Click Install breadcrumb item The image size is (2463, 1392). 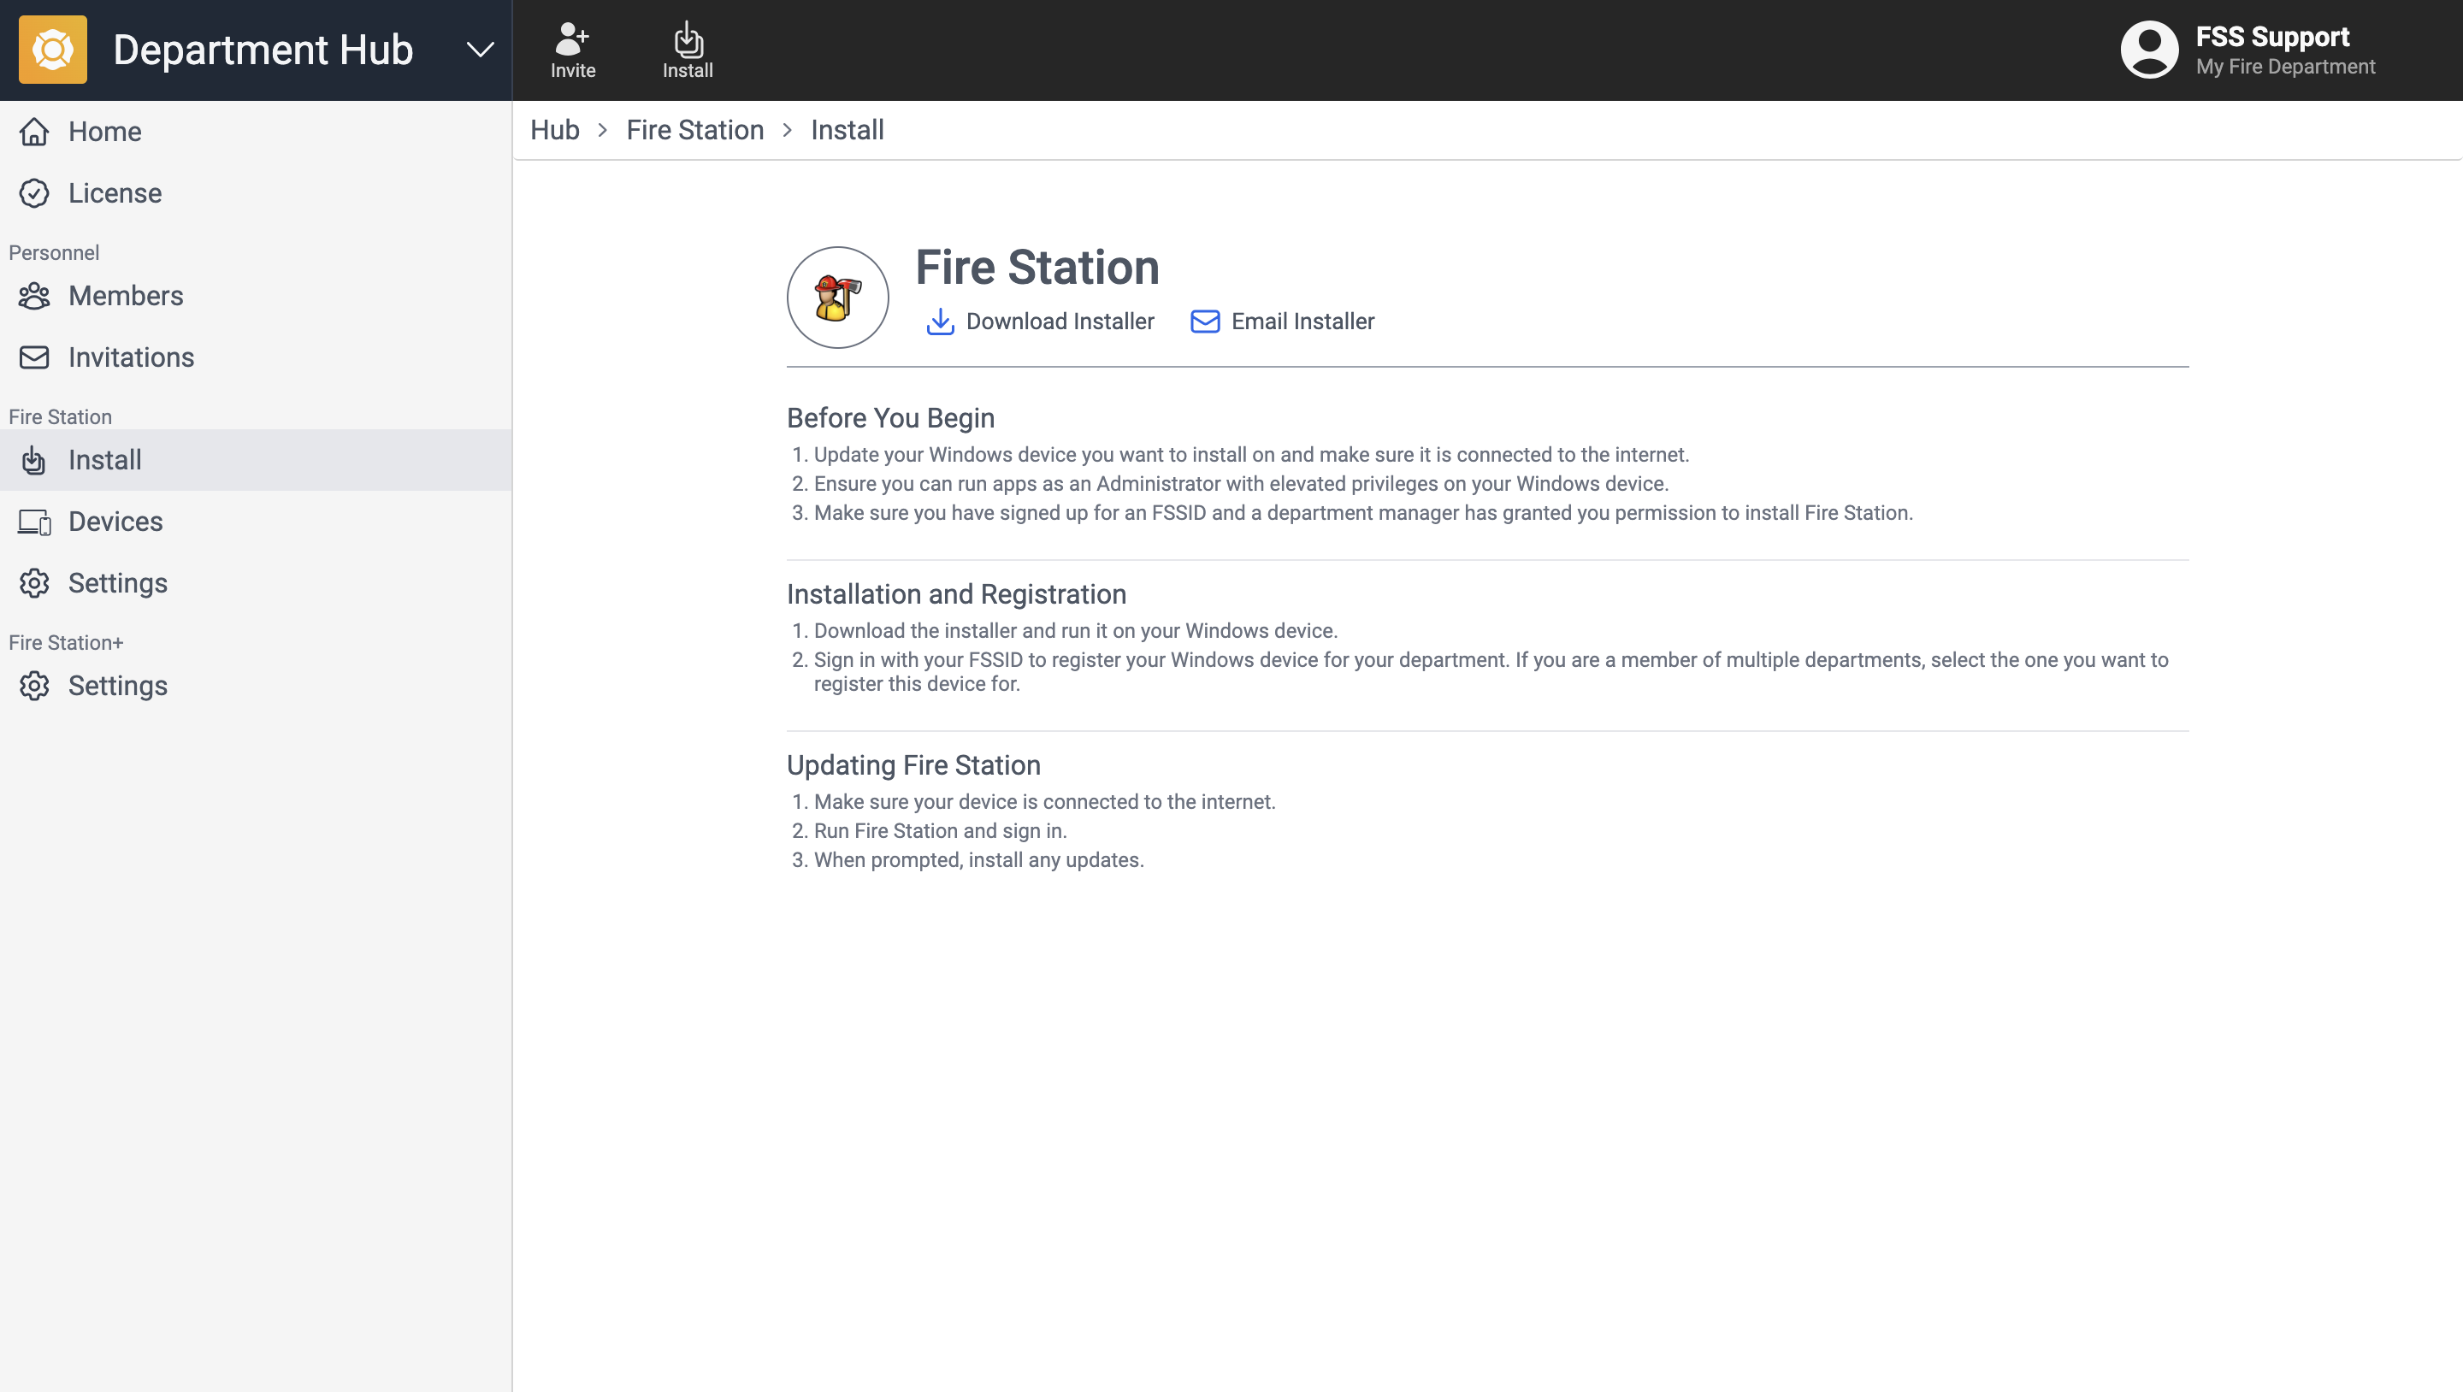pos(846,130)
